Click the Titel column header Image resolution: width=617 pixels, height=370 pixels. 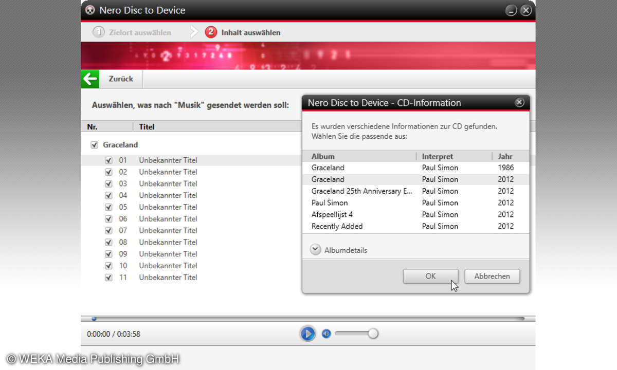click(x=217, y=126)
